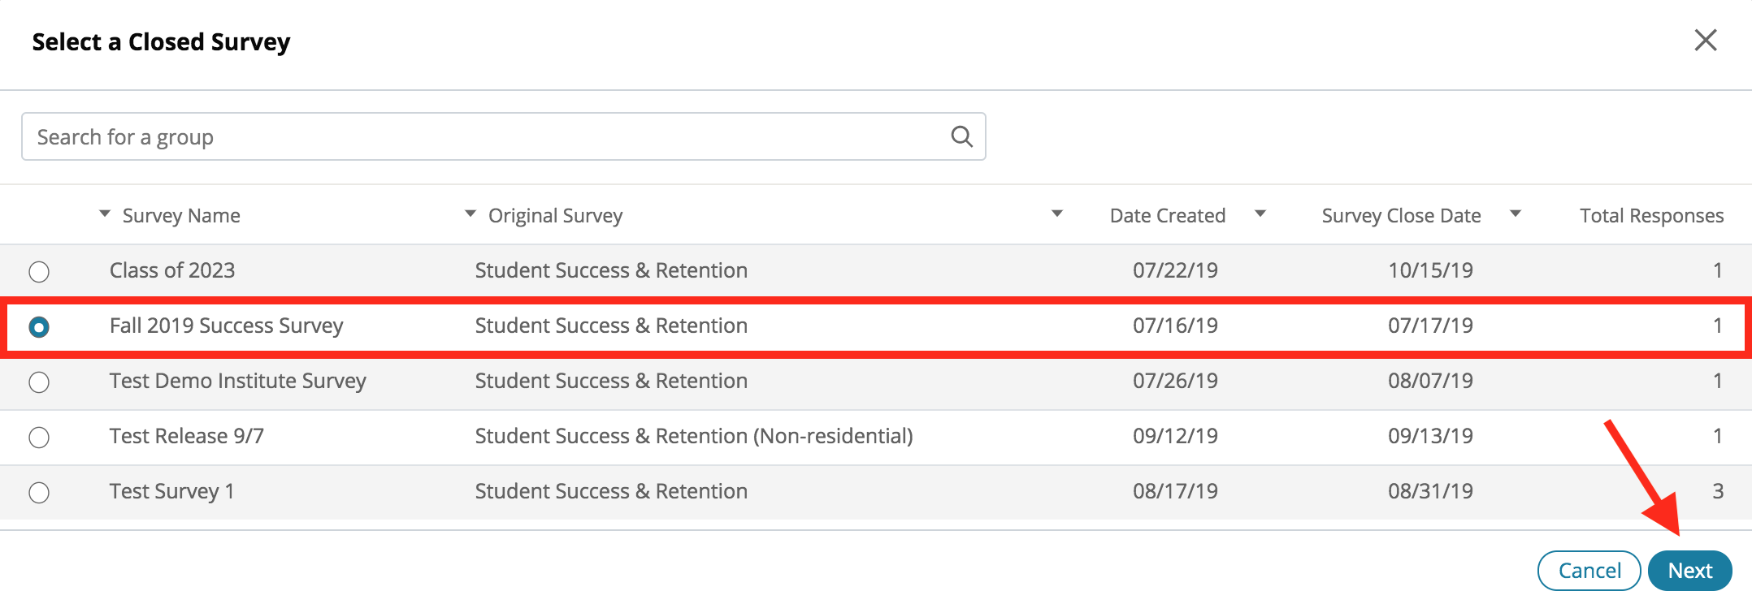The image size is (1752, 604).
Task: Select the Class of 2023 survey
Action: coord(40,271)
